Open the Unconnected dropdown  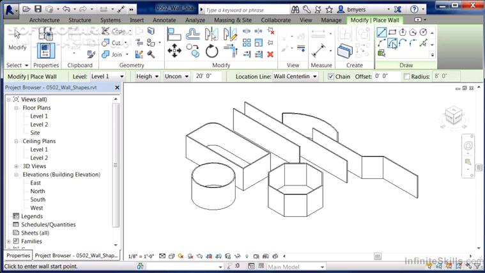(x=176, y=77)
